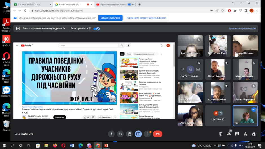Open Windows search magnifier on taskbar
Viewport: 265px width, 149px height.
point(12,145)
